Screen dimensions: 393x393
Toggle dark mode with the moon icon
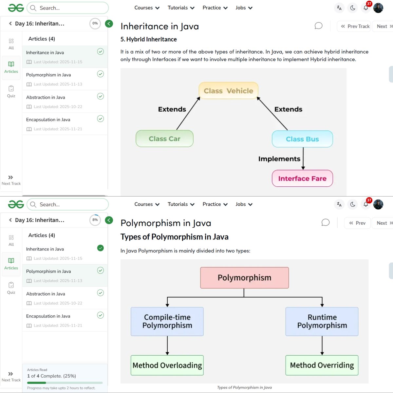click(352, 8)
